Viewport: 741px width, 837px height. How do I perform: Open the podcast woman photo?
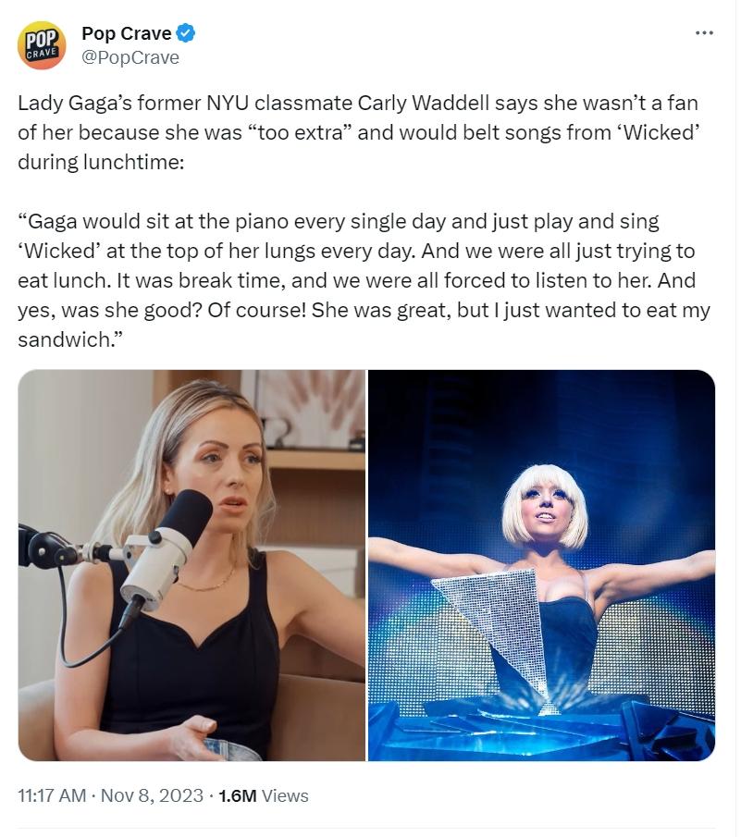click(x=191, y=565)
